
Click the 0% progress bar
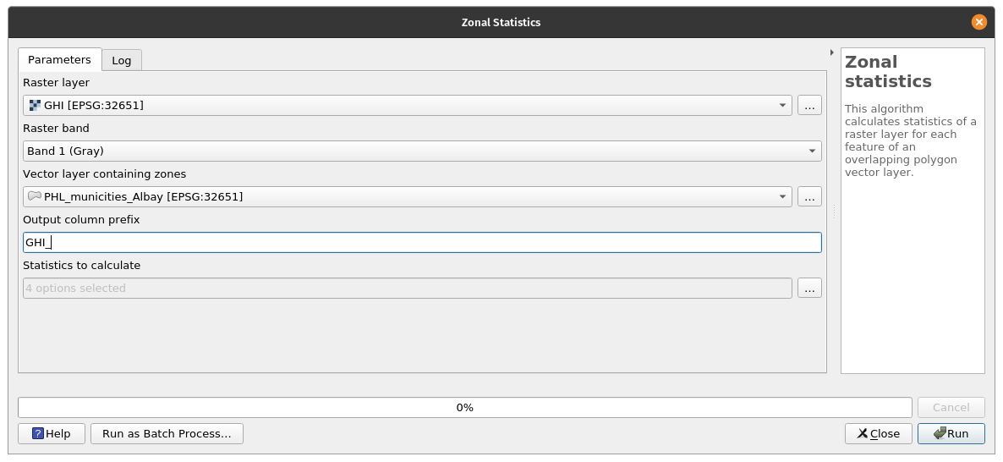pyautogui.click(x=464, y=407)
